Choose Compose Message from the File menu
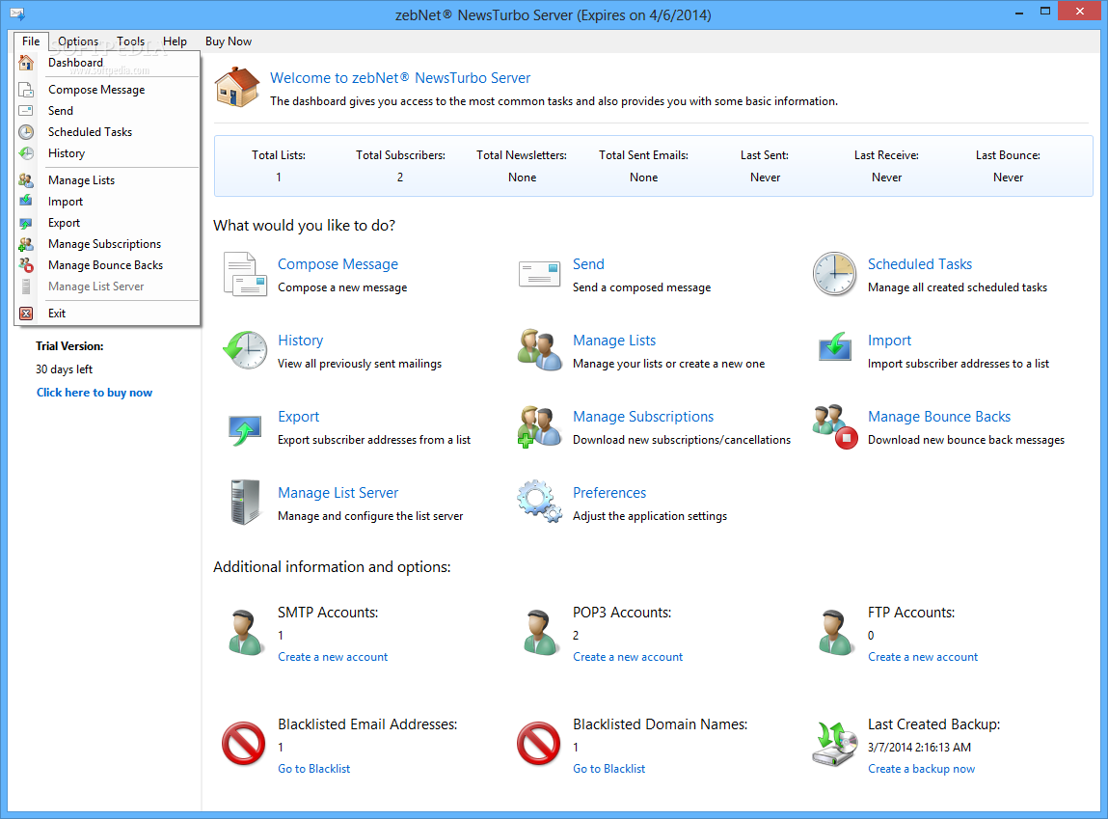This screenshot has height=819, width=1108. [107, 90]
